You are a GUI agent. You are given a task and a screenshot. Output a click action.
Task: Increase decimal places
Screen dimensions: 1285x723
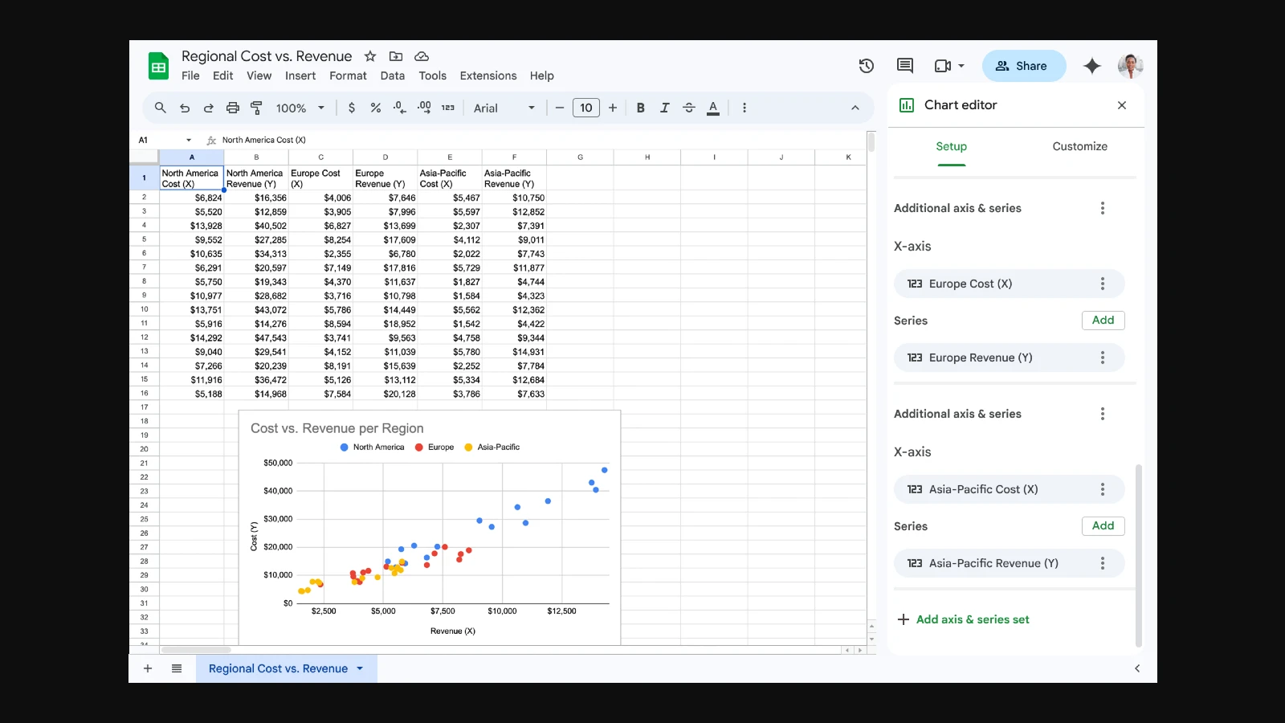coord(424,108)
